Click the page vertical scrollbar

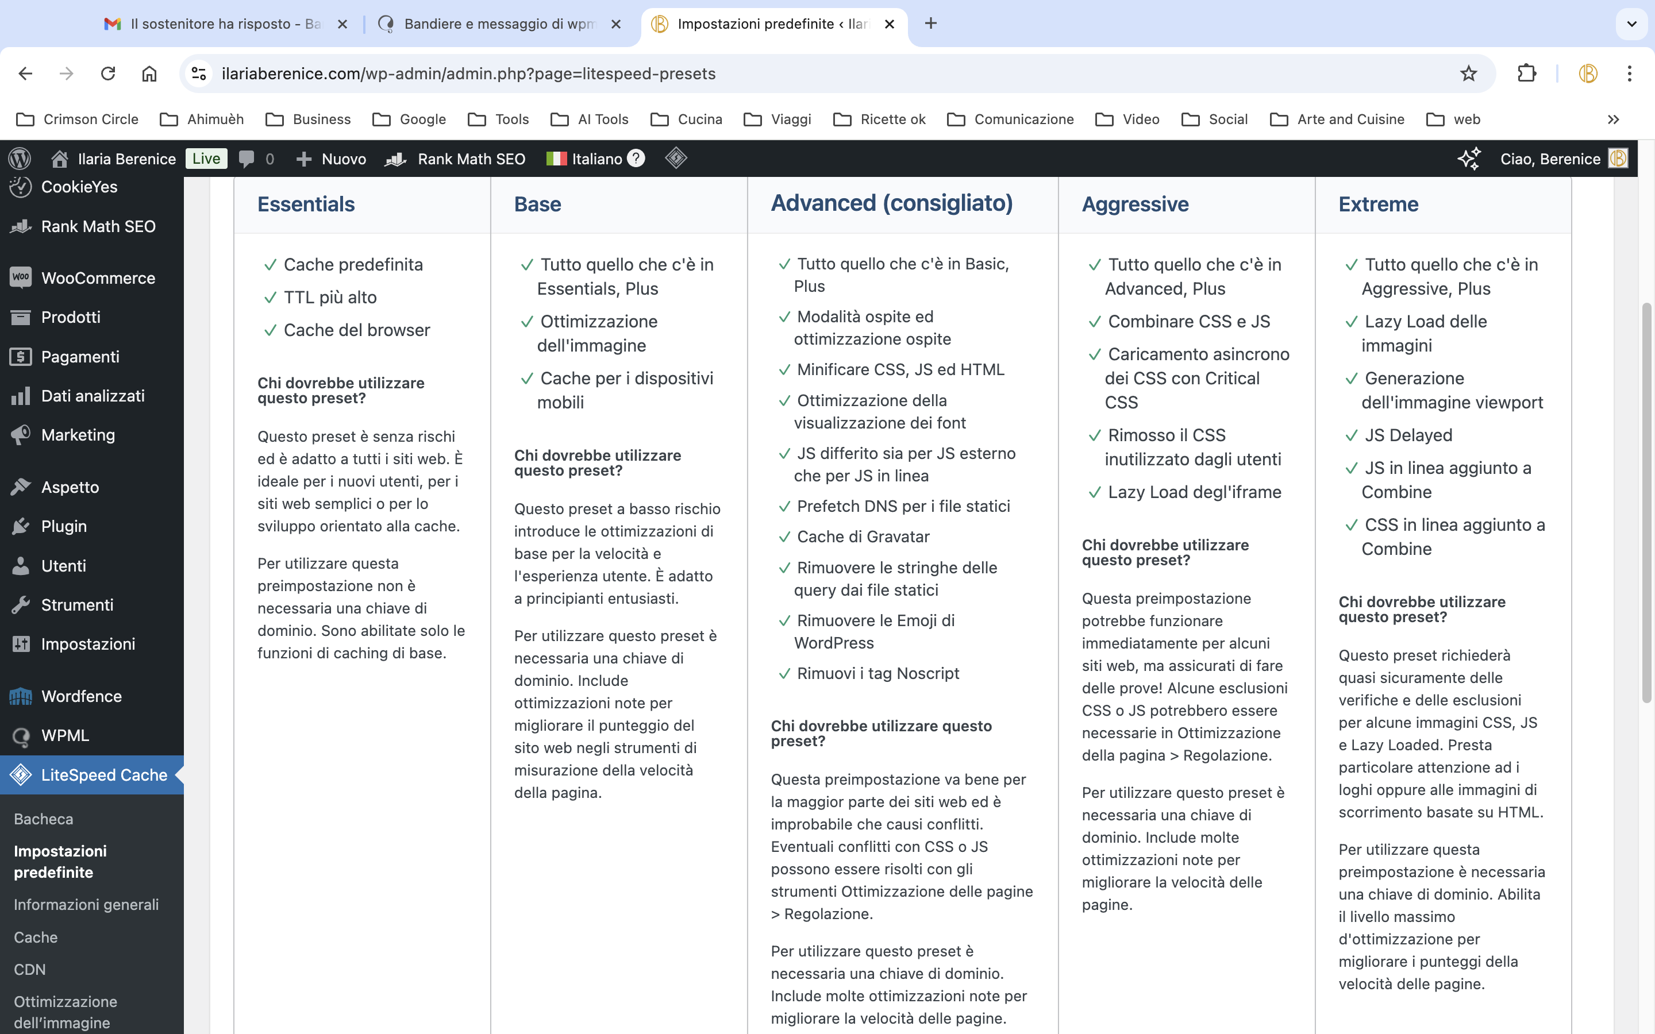click(x=1646, y=503)
